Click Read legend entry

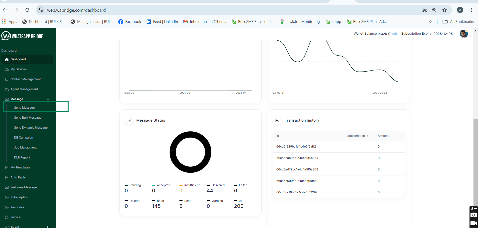(158, 201)
